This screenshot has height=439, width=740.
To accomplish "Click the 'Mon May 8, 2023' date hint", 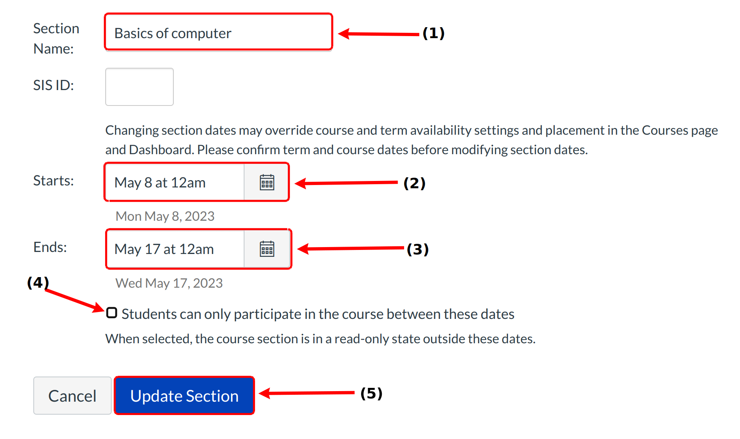I will 165,216.
